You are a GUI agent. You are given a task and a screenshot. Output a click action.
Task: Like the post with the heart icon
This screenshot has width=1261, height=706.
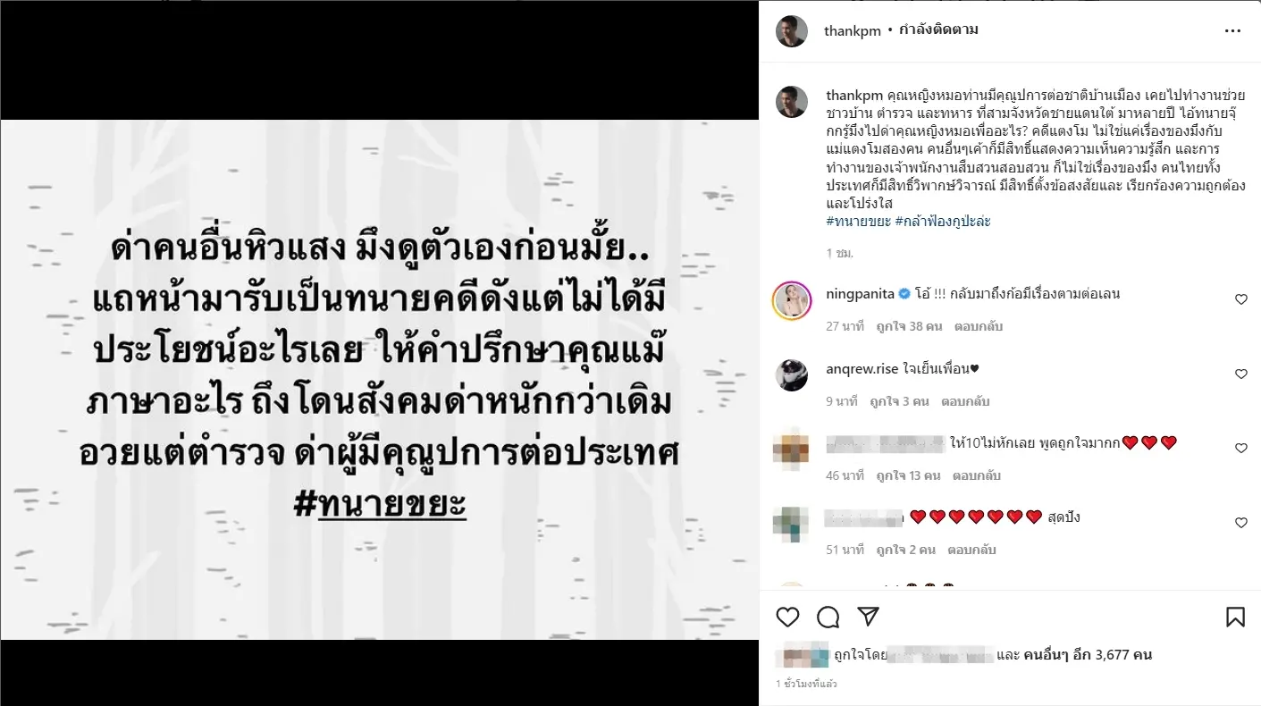tap(787, 617)
